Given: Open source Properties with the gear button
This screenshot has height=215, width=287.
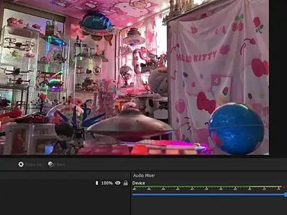Looking at the screenshot, I should coord(30,164).
